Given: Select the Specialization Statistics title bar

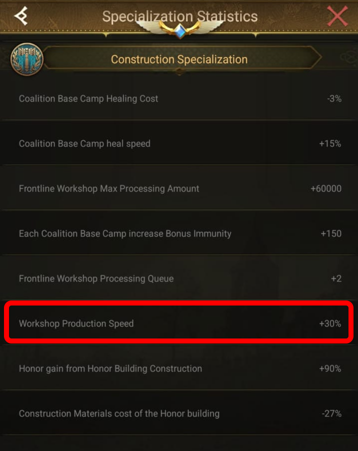Looking at the screenshot, I should click(x=179, y=15).
